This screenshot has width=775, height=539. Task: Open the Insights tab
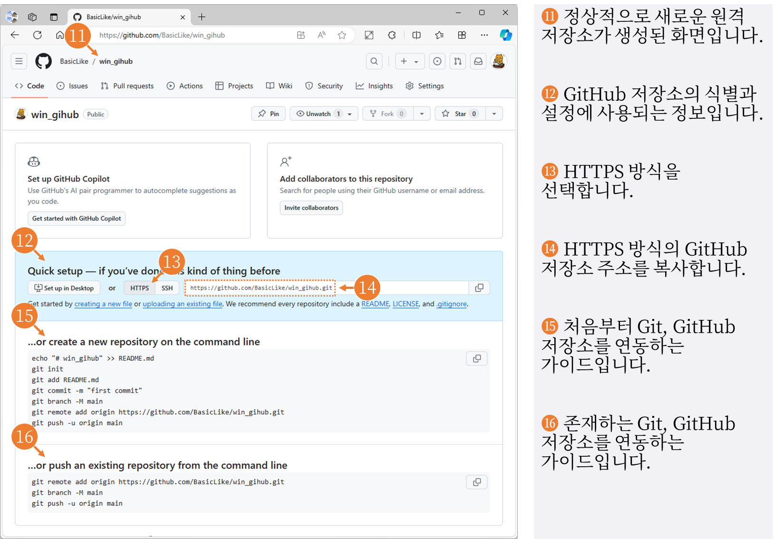pos(375,86)
